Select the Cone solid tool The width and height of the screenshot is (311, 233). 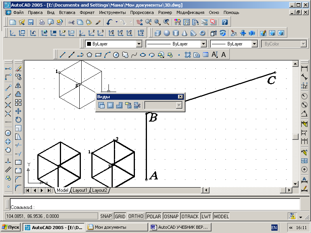coord(184,33)
